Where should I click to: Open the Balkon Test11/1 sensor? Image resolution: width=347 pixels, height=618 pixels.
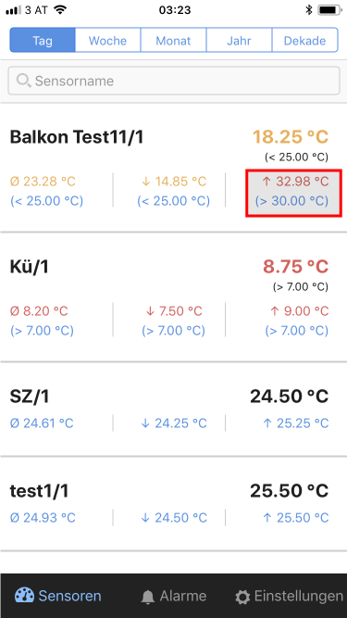point(174,168)
